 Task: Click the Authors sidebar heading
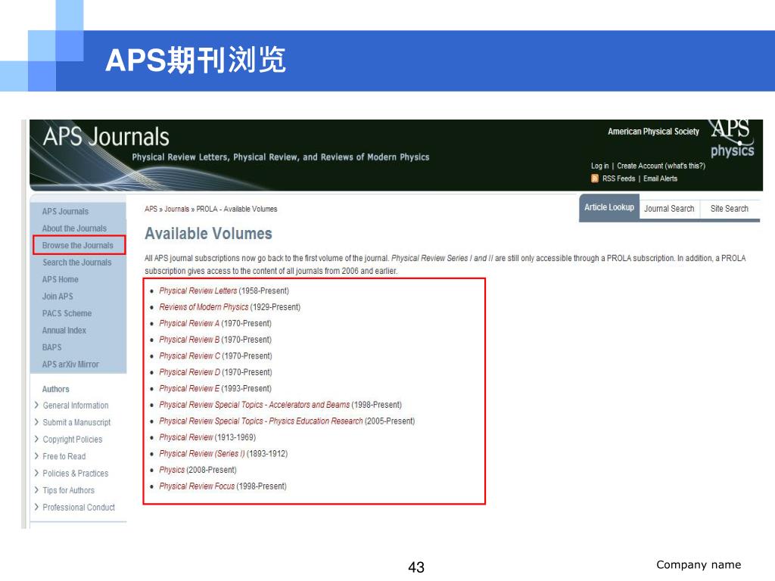tap(55, 390)
